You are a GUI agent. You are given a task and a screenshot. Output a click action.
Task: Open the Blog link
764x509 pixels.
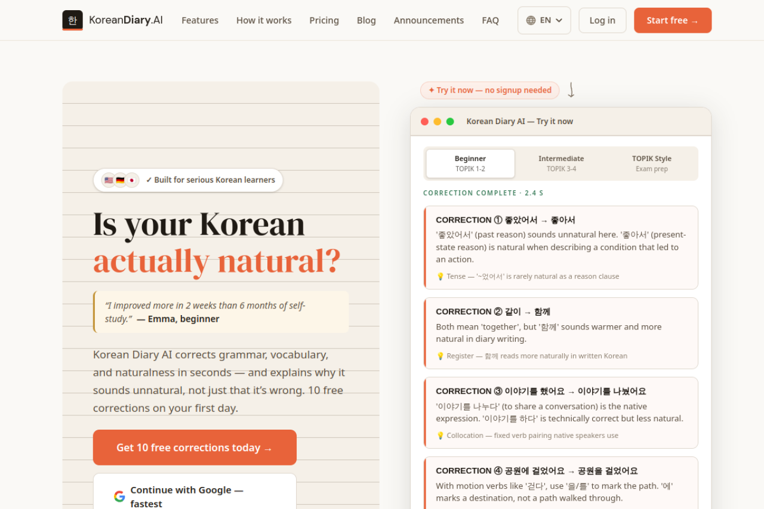point(366,20)
